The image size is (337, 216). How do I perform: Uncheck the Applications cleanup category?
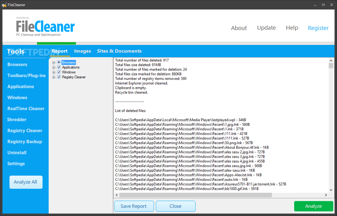(x=59, y=67)
